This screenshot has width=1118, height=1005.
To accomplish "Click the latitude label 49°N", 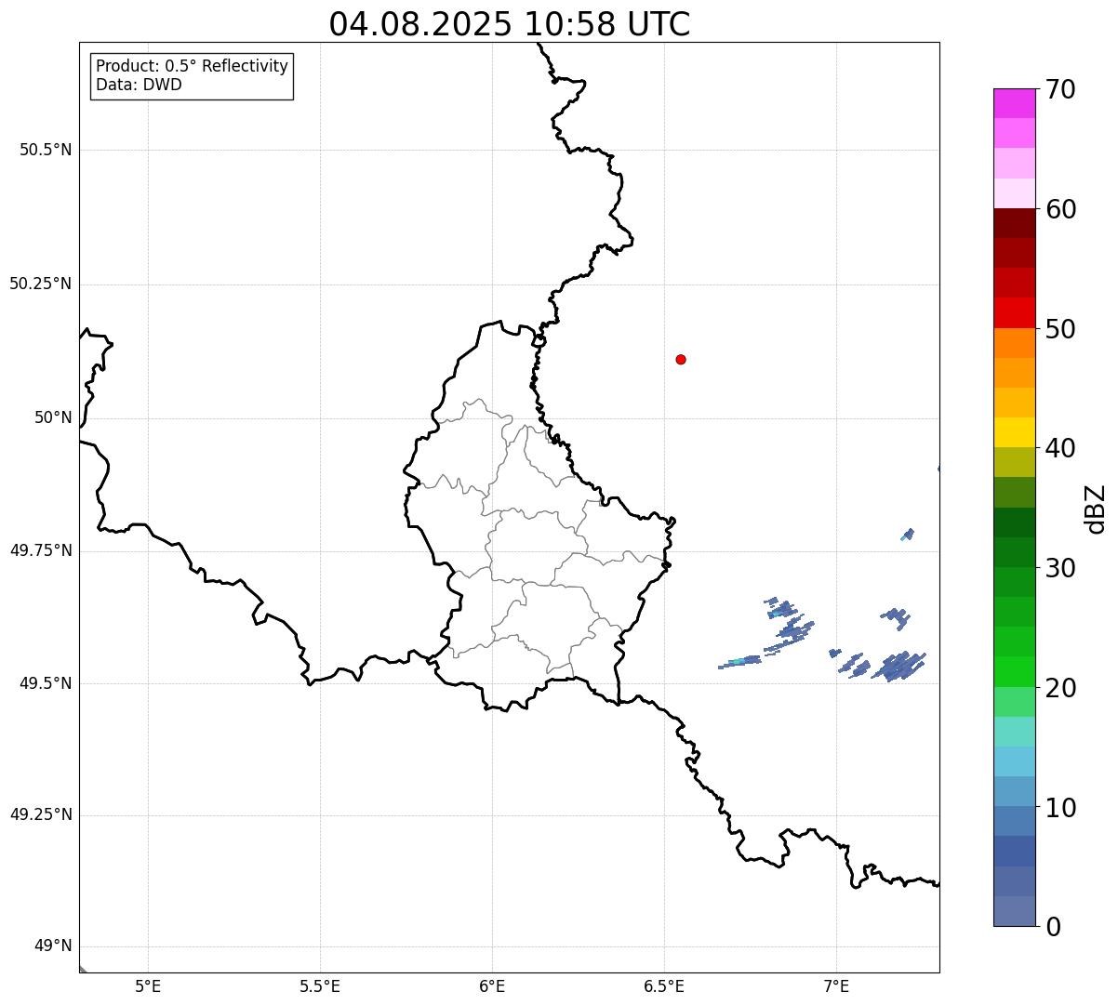I will (53, 946).
